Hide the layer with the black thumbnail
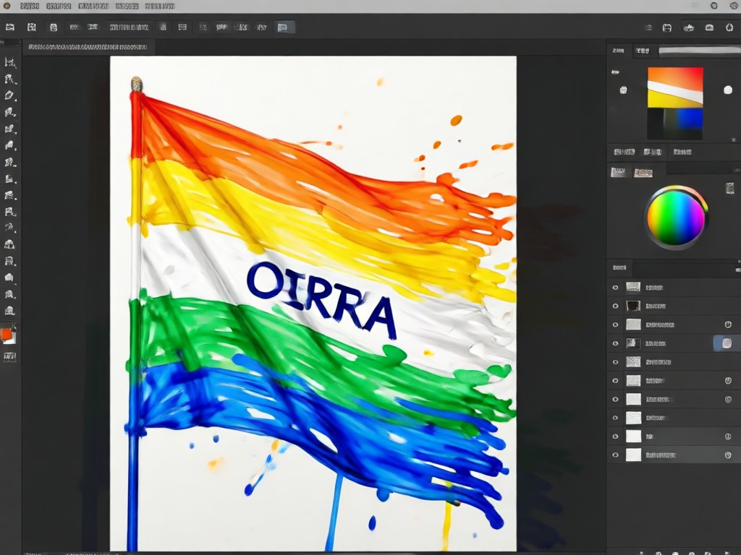 615,306
